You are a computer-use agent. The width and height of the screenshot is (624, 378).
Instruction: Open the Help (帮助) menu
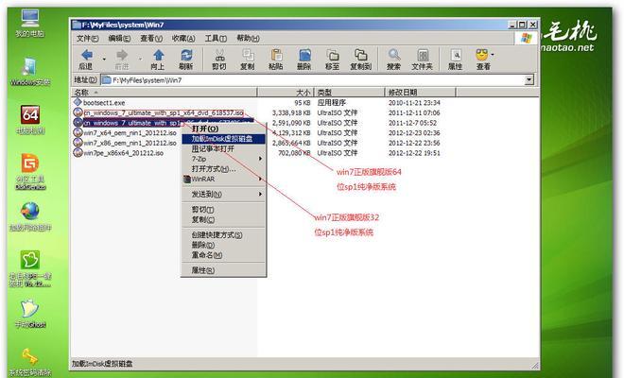coord(248,38)
